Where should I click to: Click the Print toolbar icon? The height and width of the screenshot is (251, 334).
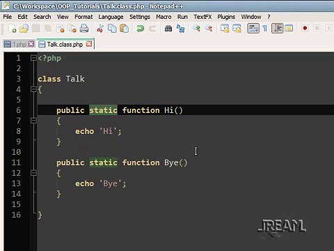click(84, 29)
